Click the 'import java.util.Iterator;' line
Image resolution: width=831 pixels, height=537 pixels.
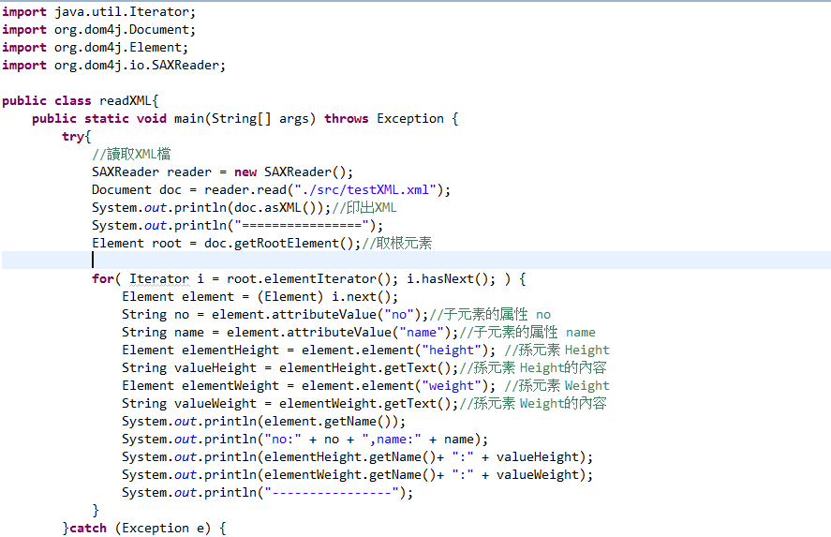[98, 11]
